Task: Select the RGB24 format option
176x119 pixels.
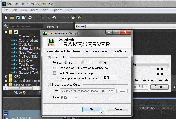Action: [x=65, y=63]
